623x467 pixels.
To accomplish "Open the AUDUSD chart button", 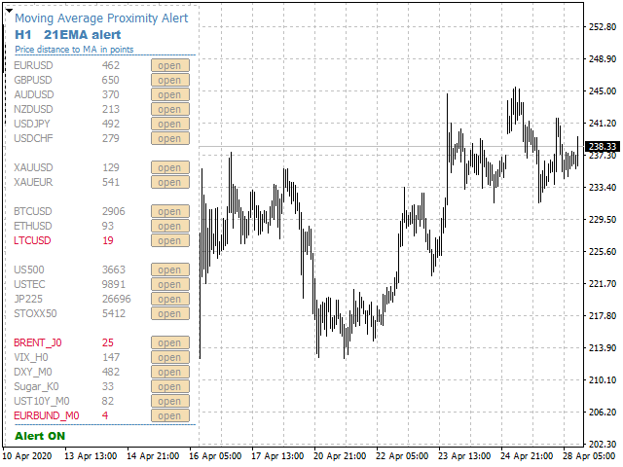I will point(170,95).
